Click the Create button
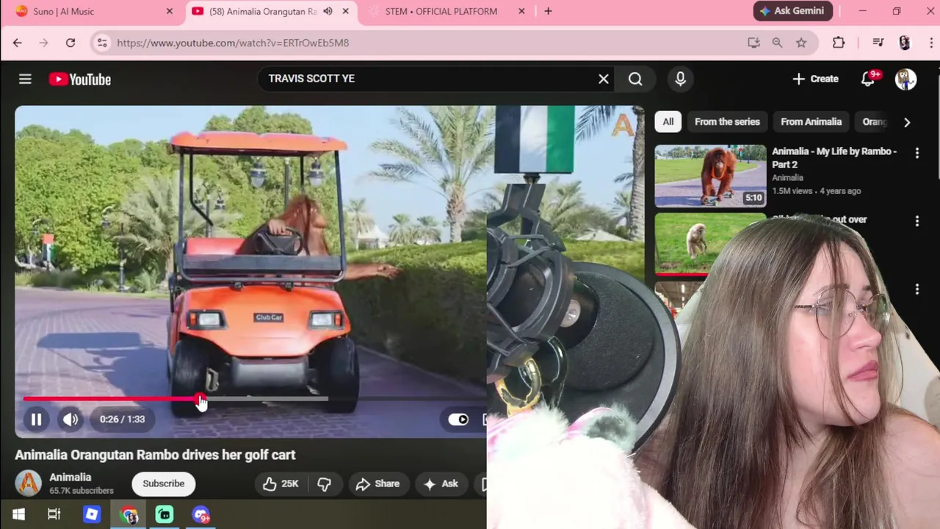Image resolution: width=940 pixels, height=529 pixels. (x=815, y=79)
